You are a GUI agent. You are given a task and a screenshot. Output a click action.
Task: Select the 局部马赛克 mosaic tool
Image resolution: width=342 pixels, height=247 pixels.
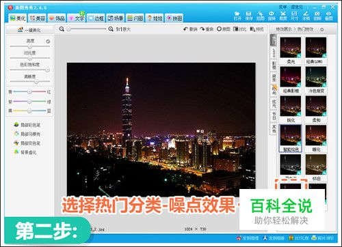27,134
